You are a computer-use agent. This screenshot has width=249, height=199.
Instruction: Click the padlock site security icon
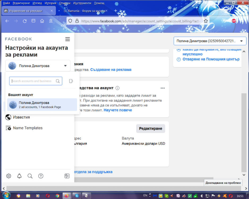click(x=77, y=21)
